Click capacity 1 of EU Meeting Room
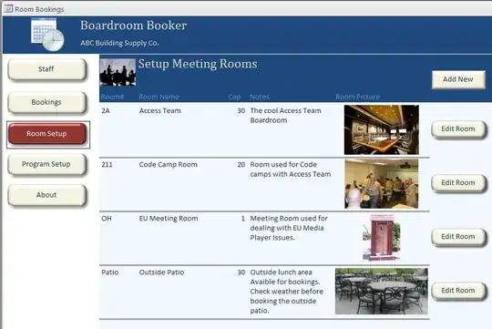 click(243, 219)
